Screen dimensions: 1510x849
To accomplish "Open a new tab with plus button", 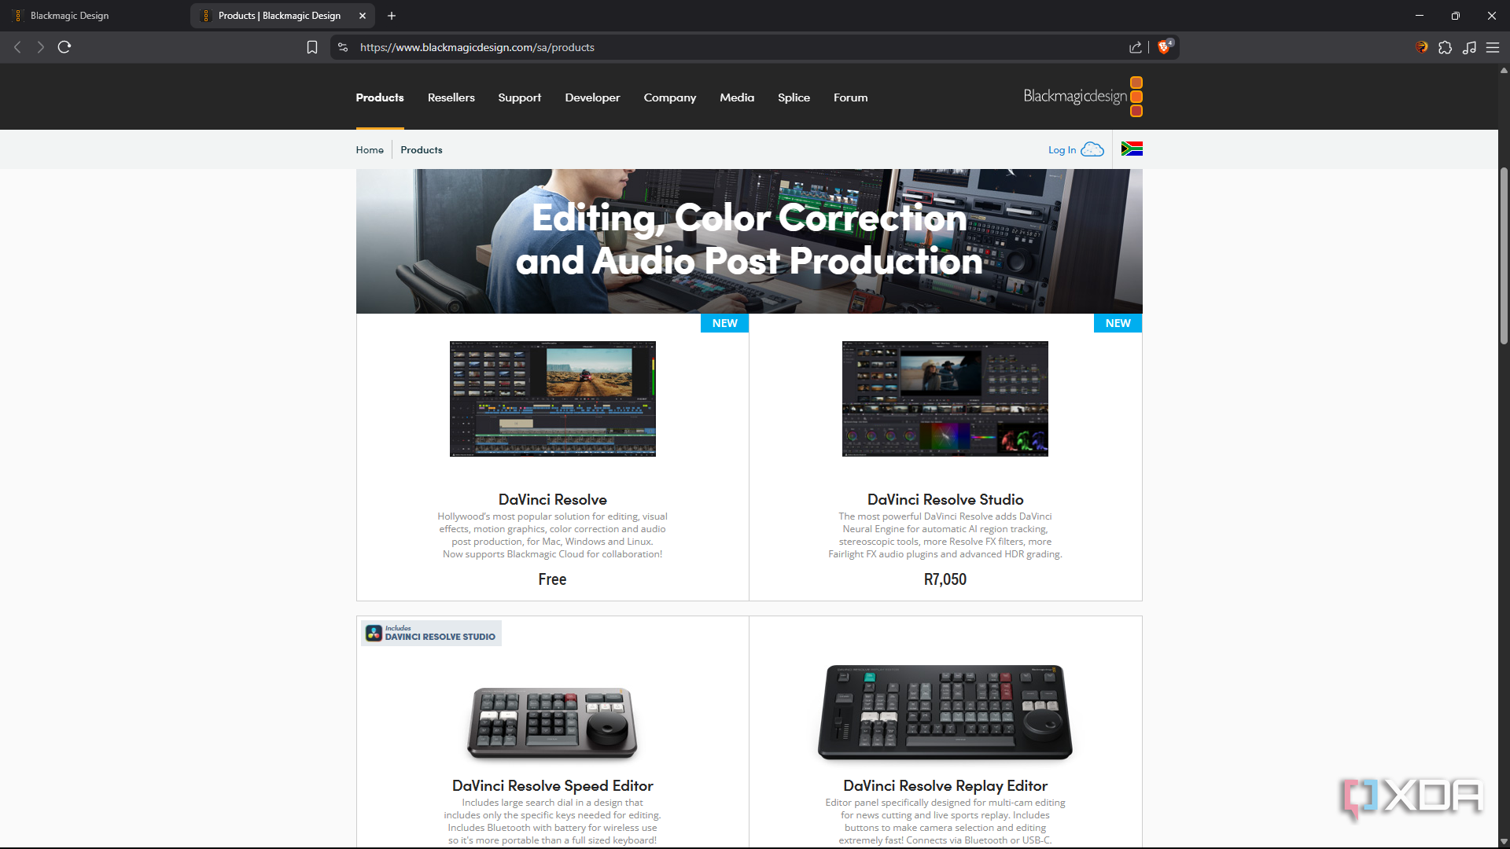I will [x=392, y=16].
